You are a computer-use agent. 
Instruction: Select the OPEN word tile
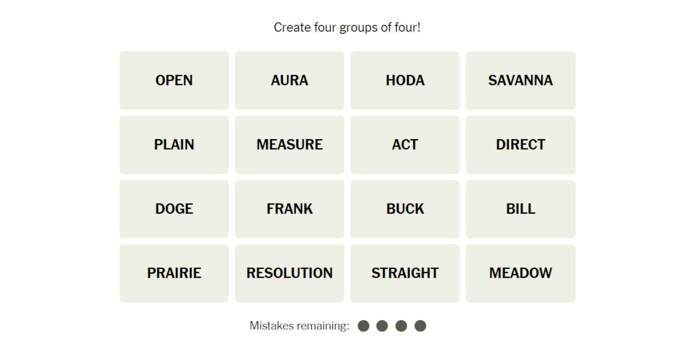pyautogui.click(x=174, y=80)
